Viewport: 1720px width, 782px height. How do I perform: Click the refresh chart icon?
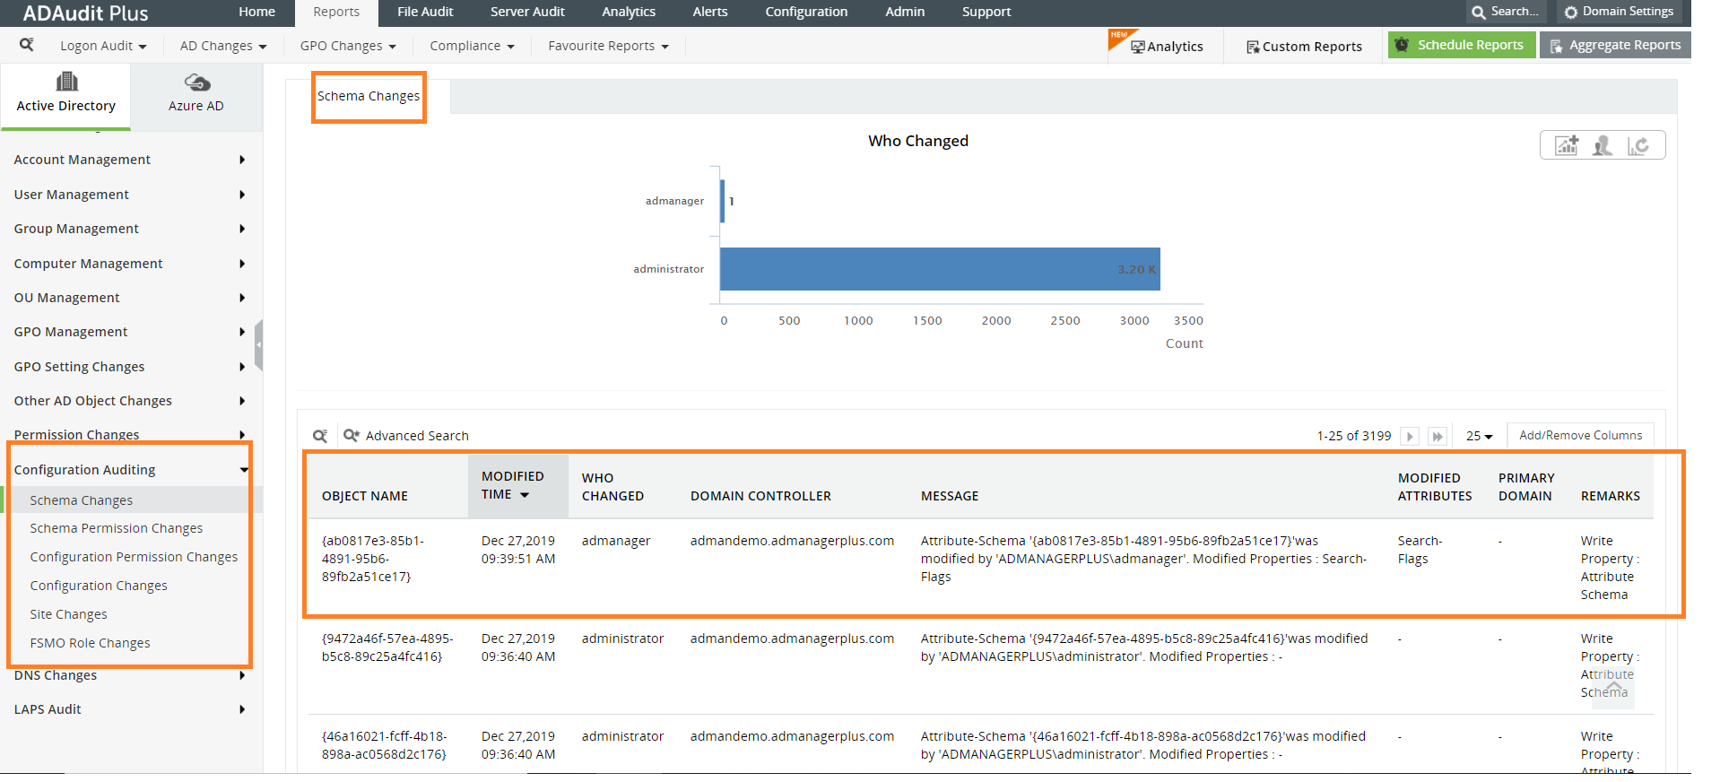[x=1638, y=145]
